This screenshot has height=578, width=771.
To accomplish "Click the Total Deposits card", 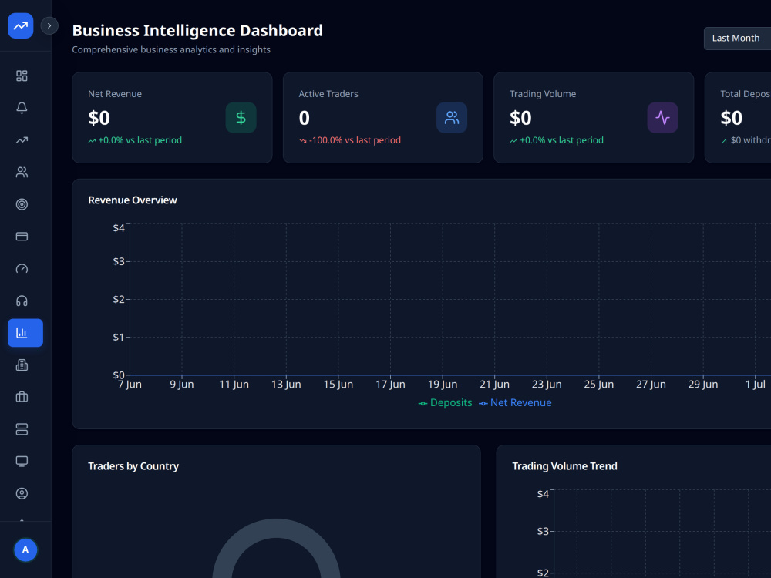I will click(738, 117).
